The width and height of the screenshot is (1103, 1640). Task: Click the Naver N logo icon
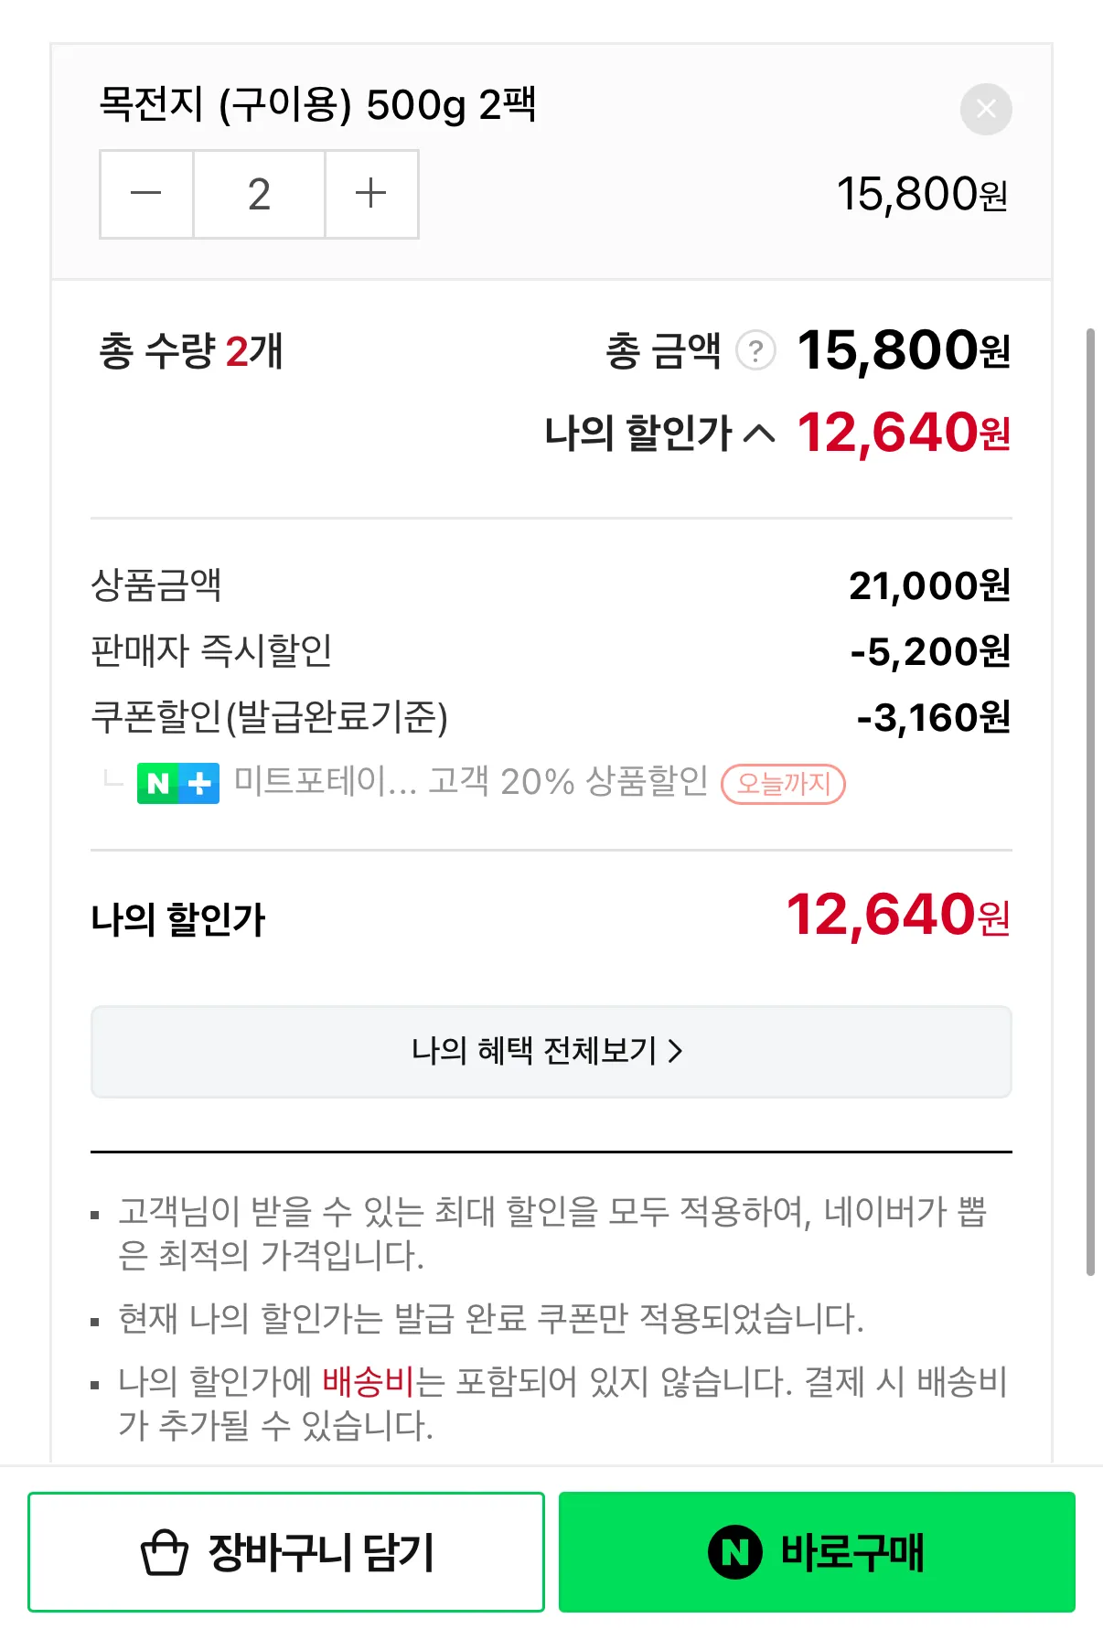pyautogui.click(x=734, y=1552)
